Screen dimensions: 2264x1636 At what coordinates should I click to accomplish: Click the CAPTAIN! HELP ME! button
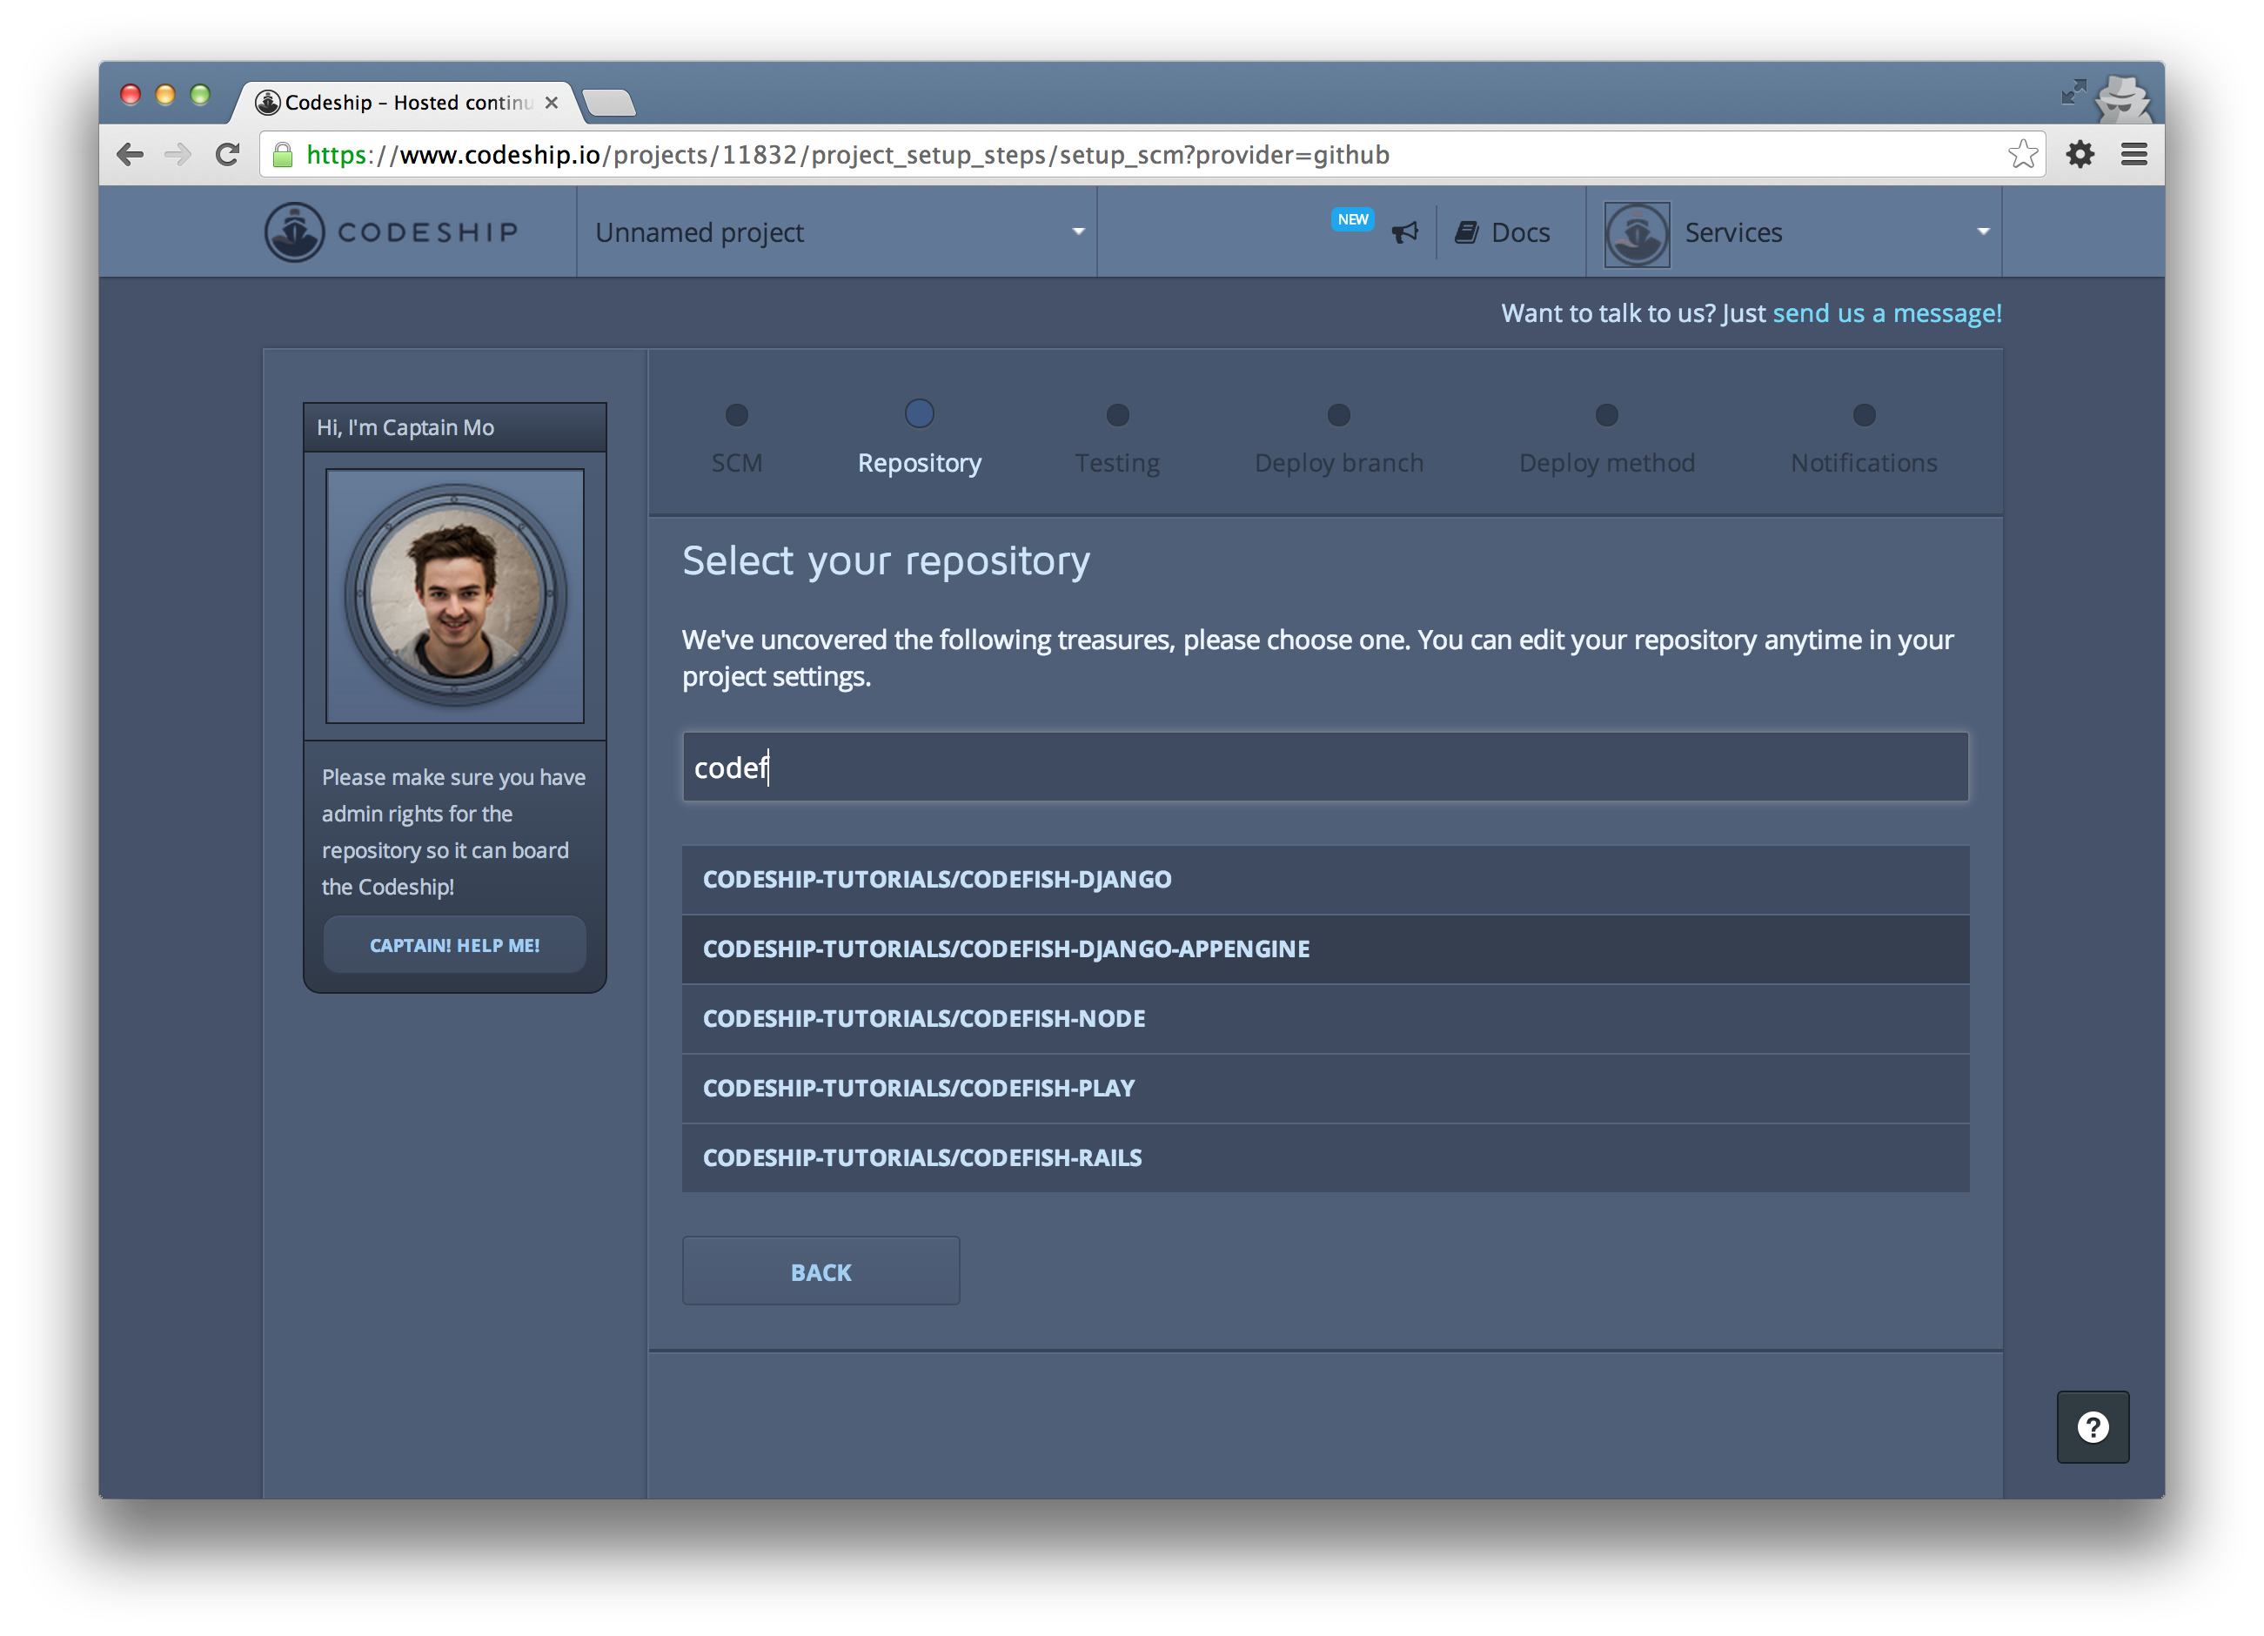click(454, 945)
